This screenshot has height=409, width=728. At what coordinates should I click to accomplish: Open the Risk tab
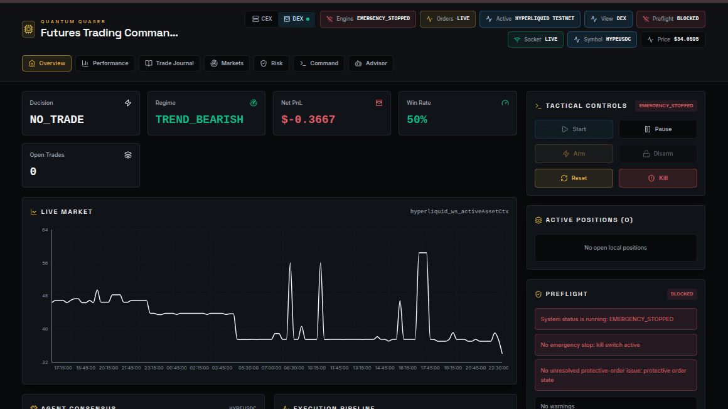[271, 63]
